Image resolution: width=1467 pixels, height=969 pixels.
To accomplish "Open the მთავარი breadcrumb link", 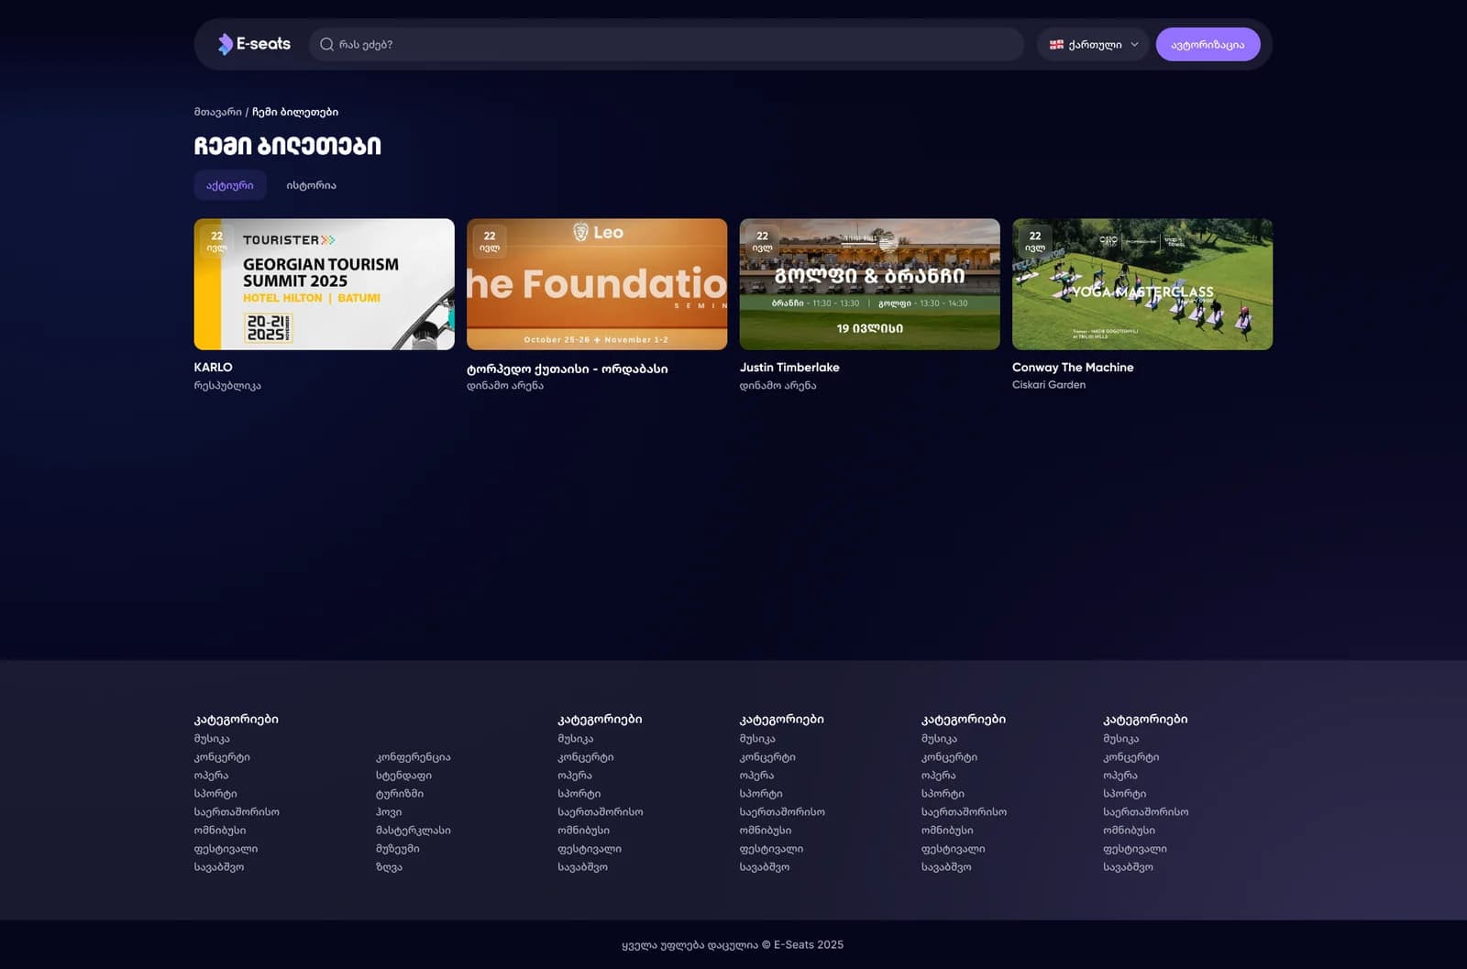I will [x=217, y=112].
